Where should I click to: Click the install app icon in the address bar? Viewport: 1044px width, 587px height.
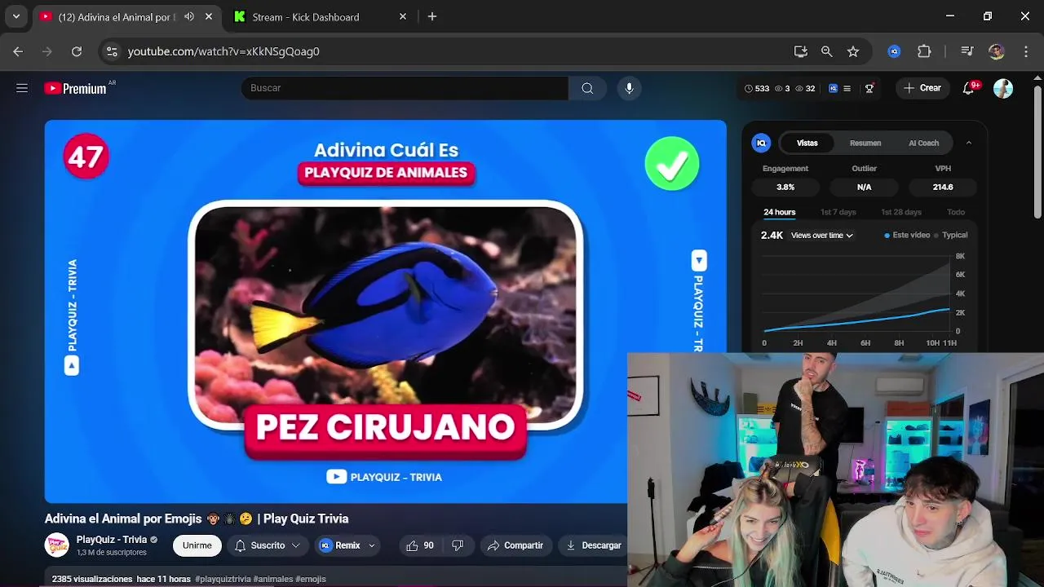click(801, 51)
